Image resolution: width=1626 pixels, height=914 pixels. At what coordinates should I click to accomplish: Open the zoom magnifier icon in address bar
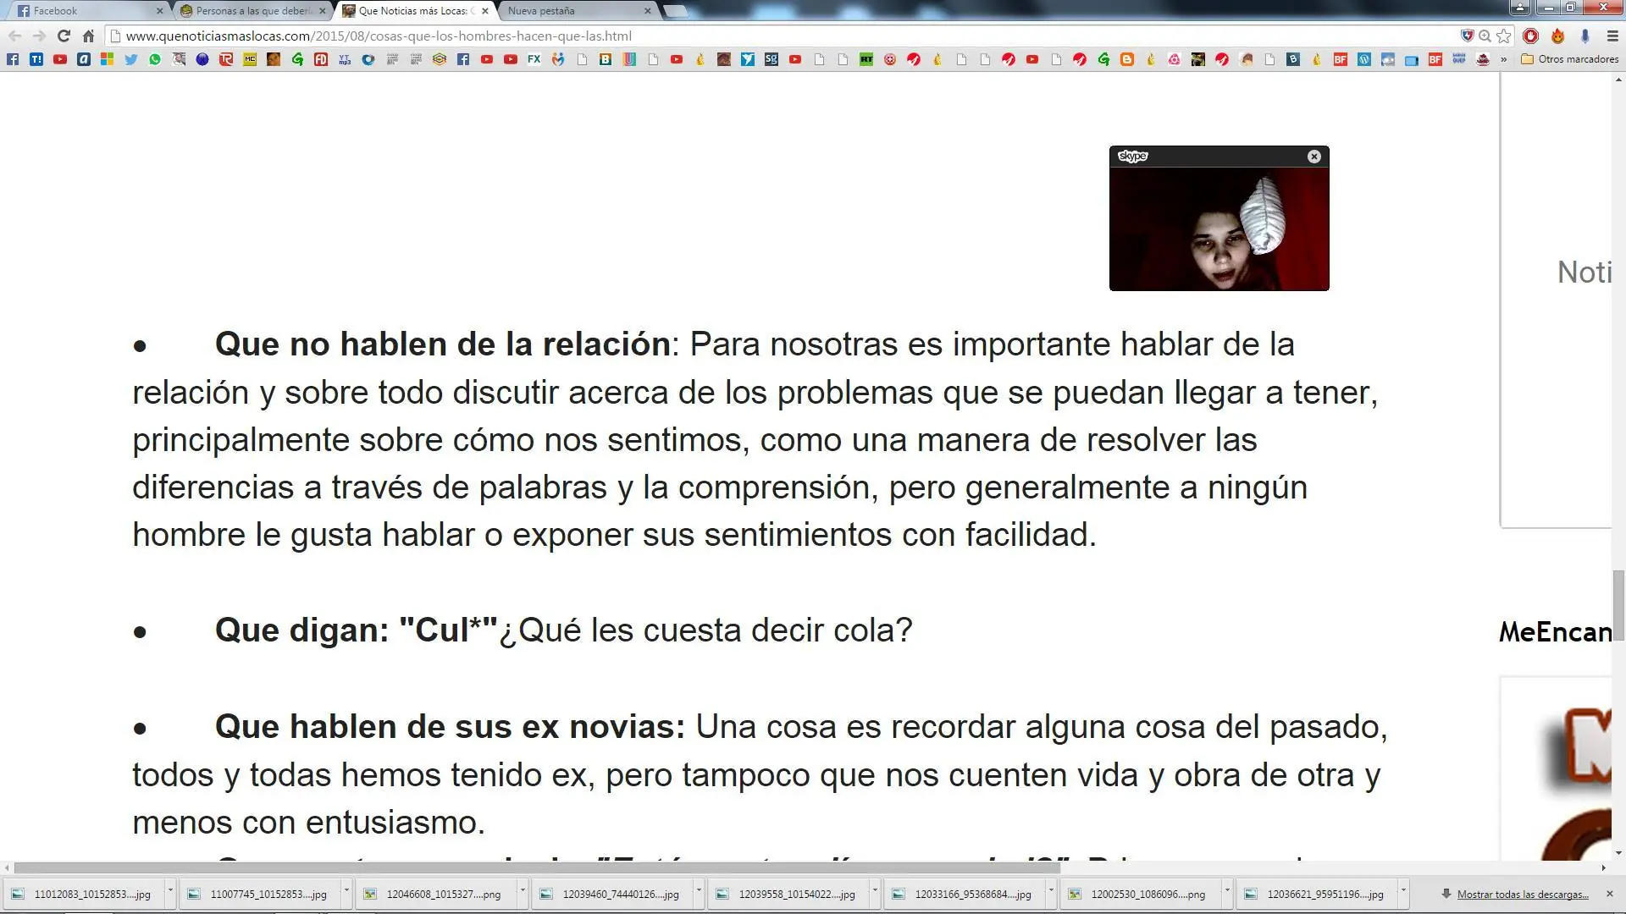tap(1485, 36)
